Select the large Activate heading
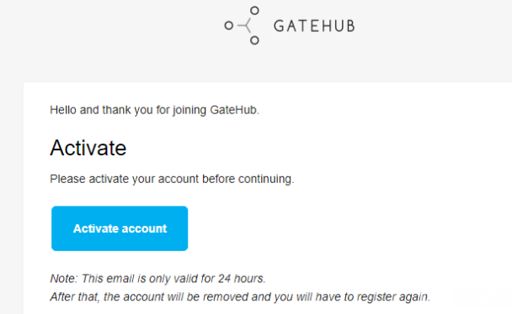The width and height of the screenshot is (512, 314). (88, 148)
